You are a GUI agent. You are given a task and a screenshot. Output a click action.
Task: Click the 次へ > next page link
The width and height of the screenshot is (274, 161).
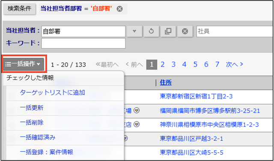point(234,64)
